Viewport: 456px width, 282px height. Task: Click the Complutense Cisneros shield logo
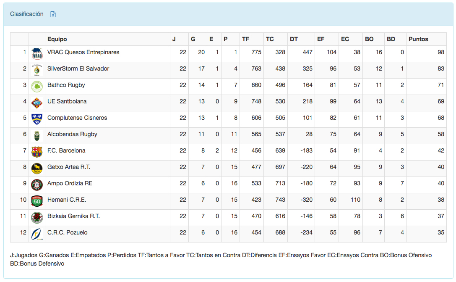tap(37, 119)
